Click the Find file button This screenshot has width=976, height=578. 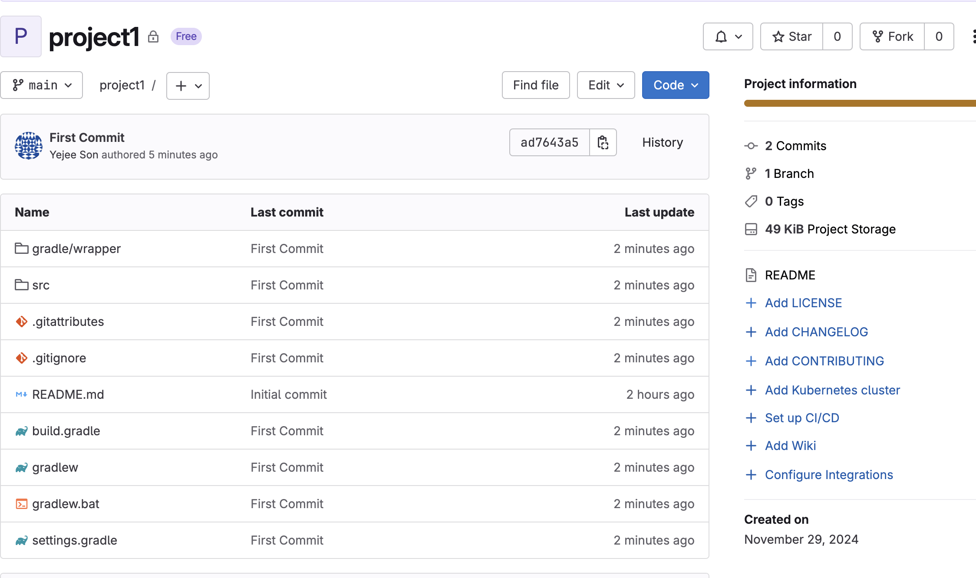click(x=535, y=85)
